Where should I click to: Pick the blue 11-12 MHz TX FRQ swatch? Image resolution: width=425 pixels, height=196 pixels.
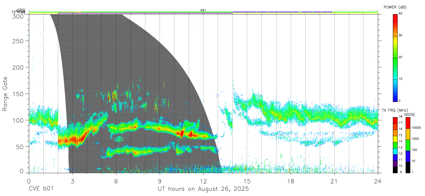pos(395,157)
